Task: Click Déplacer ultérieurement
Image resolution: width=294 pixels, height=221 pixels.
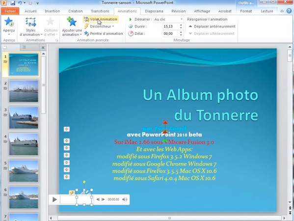Action: (x=212, y=33)
